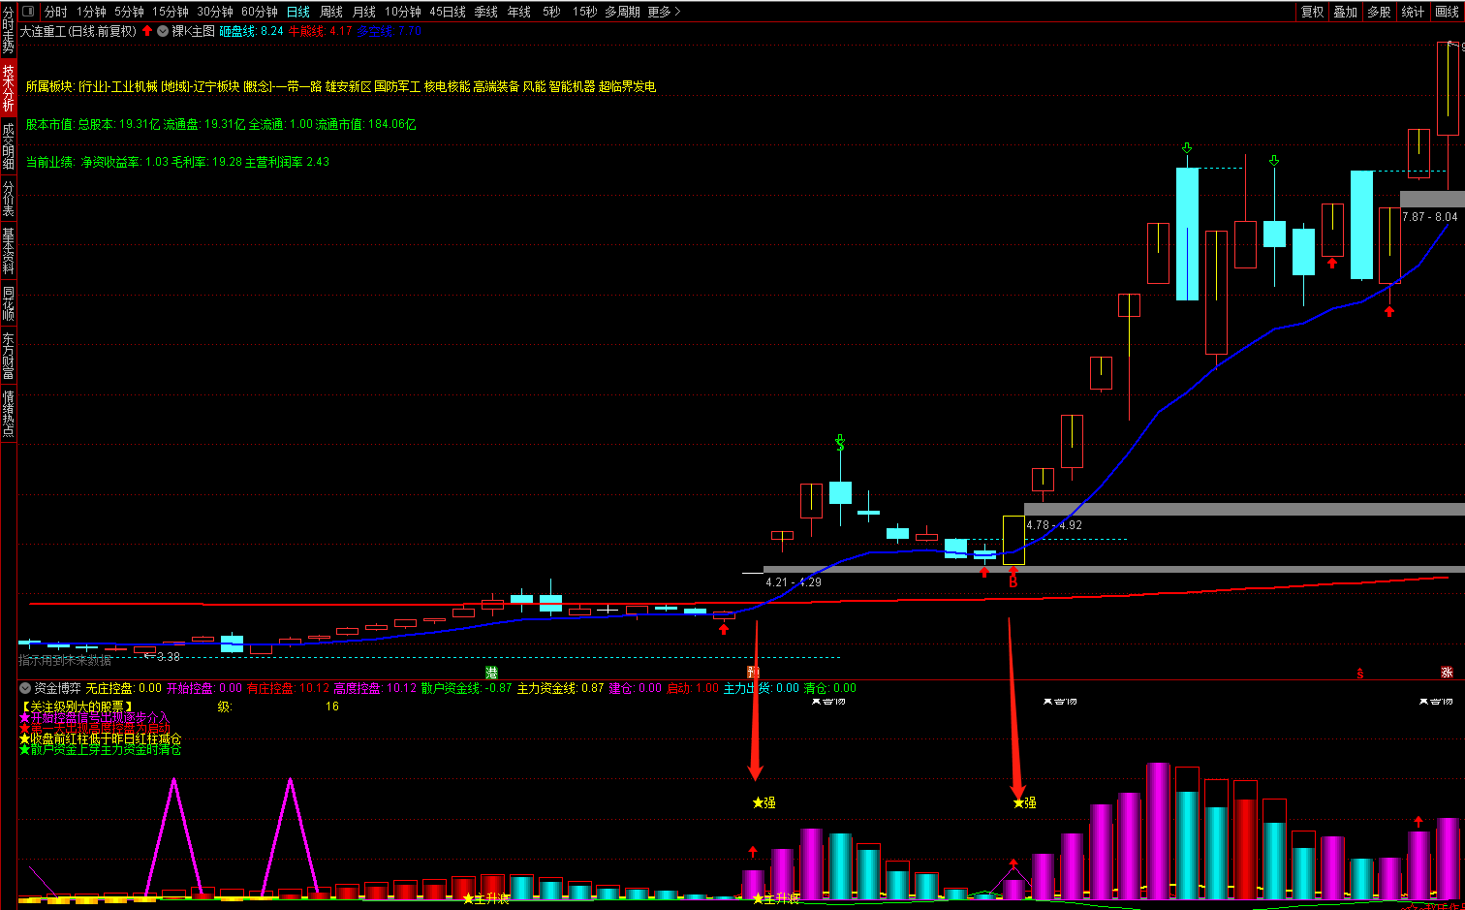Image resolution: width=1465 pixels, height=910 pixels.
Task: Click the 关注级别大的股票 note
Action: click(x=77, y=706)
